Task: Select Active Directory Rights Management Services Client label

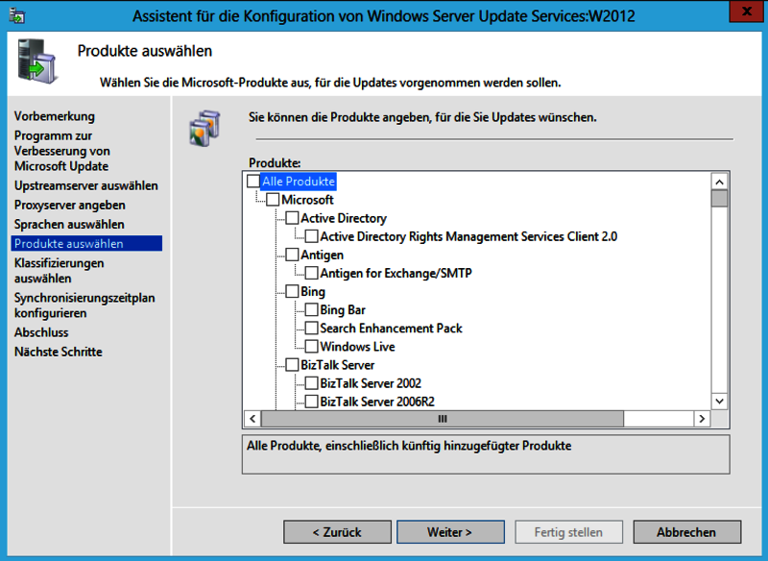Action: [468, 236]
